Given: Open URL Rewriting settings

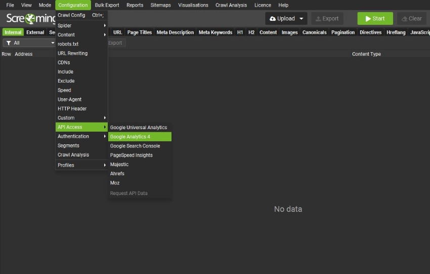Looking at the screenshot, I should point(81,53).
